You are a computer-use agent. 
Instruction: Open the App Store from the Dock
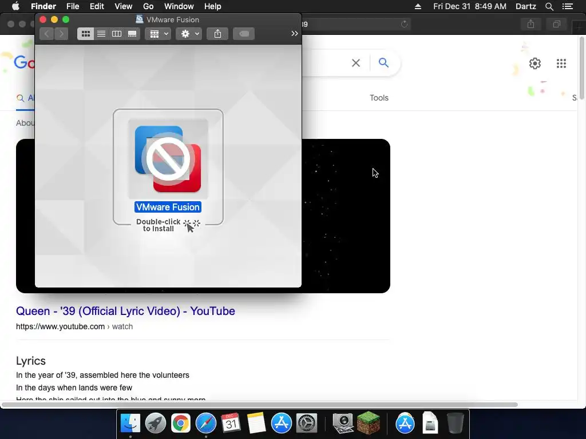[282, 424]
